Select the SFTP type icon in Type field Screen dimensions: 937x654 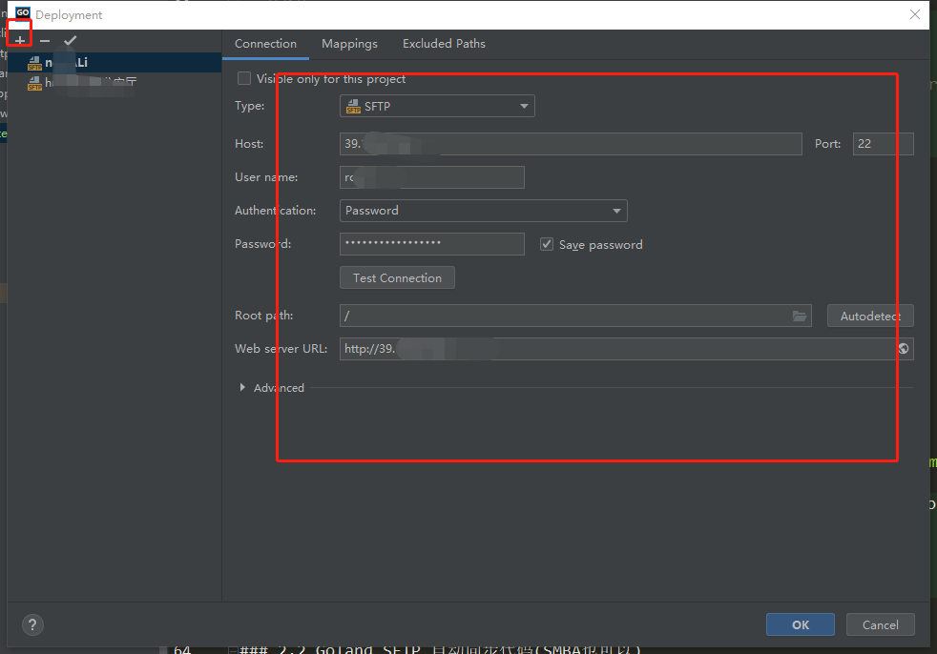[352, 106]
